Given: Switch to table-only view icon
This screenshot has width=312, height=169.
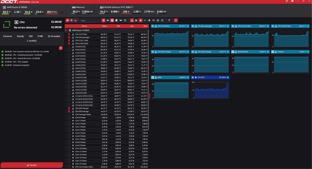Looking at the screenshot, I should [71, 21].
